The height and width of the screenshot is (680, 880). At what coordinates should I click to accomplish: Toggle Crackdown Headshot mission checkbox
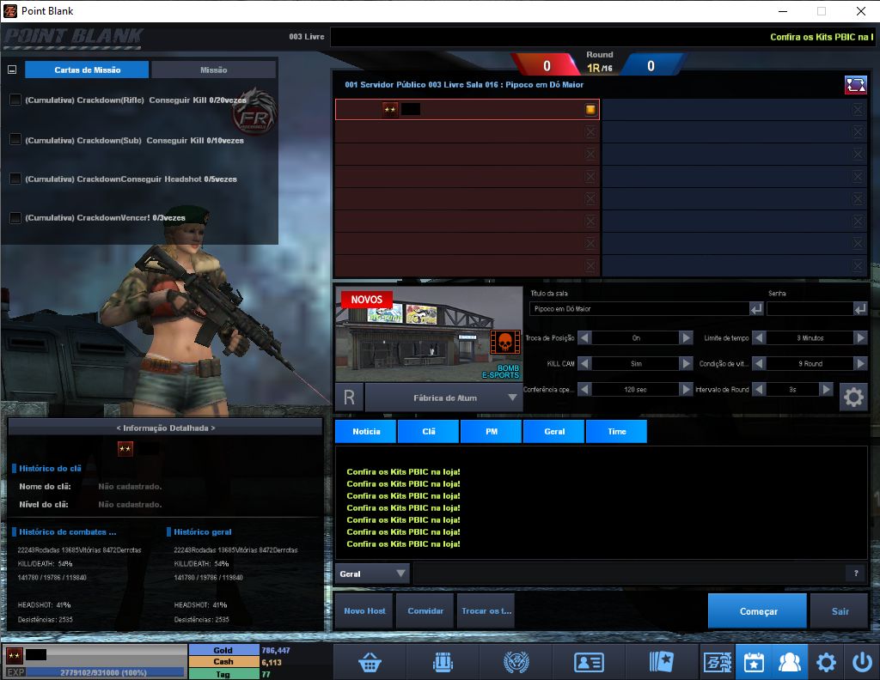15,179
